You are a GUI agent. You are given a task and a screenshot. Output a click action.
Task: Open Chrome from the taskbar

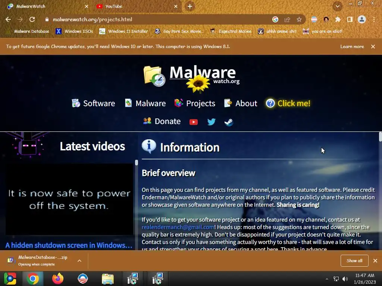[33, 279]
